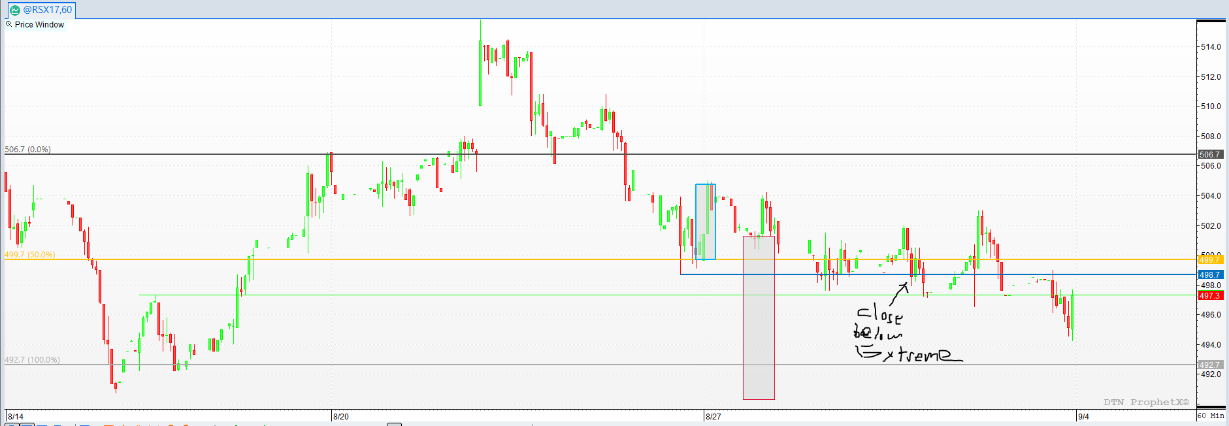The image size is (1229, 426).
Task: Click the Price Window label
Action: coord(39,25)
